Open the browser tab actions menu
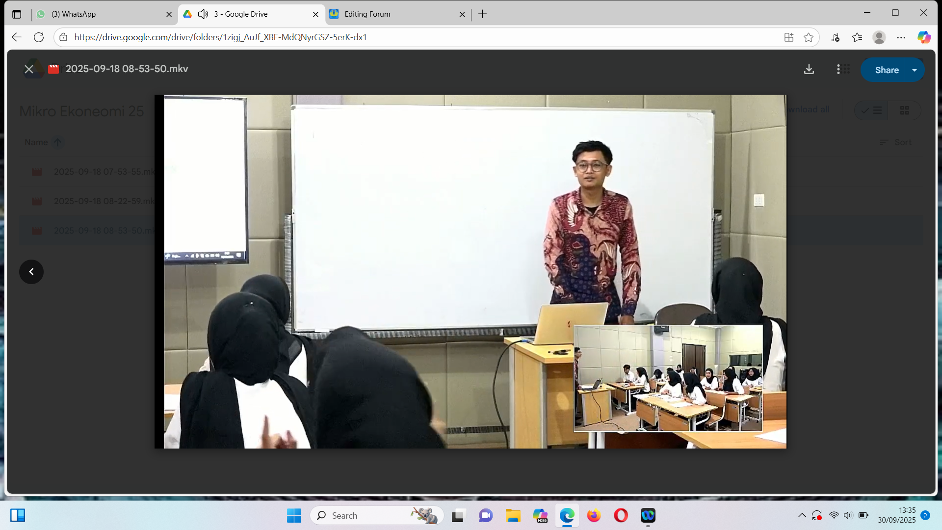The image size is (942, 530). coord(17,14)
